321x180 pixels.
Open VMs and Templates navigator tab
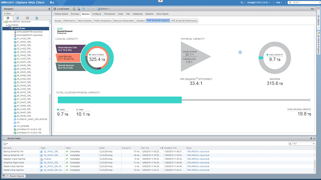tap(18, 18)
